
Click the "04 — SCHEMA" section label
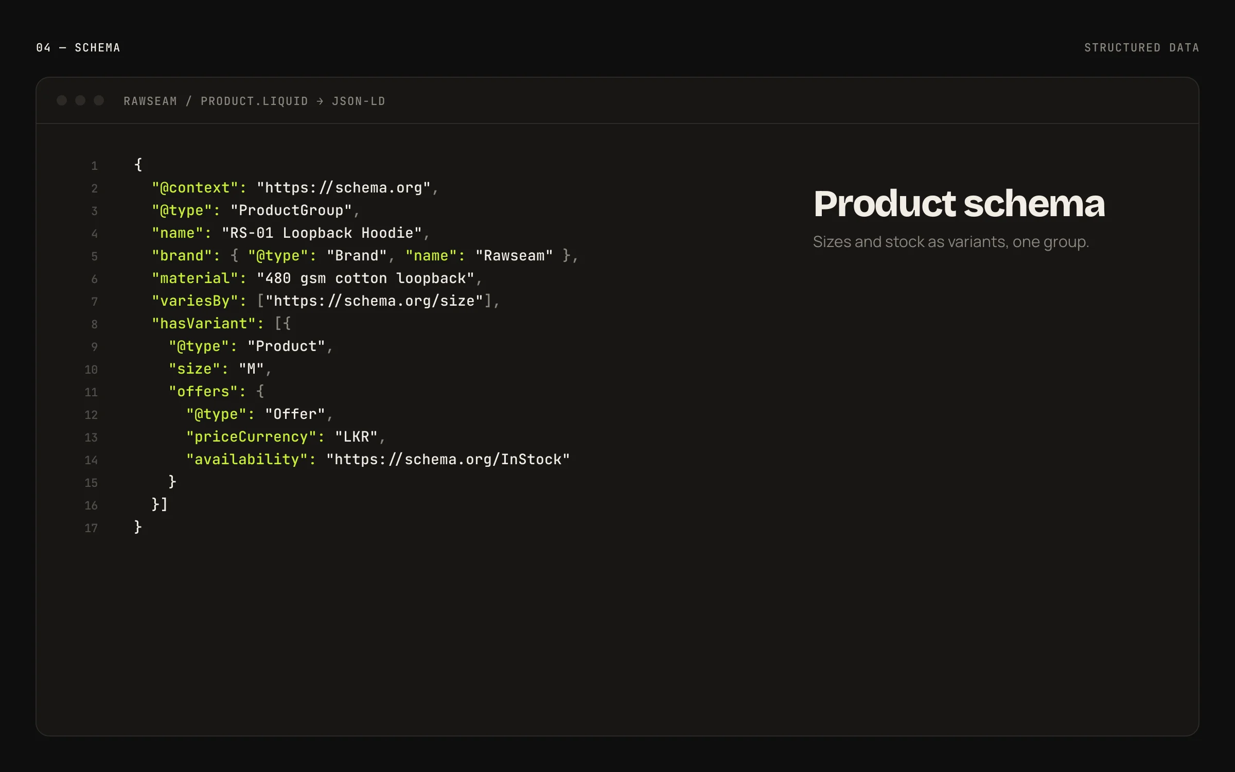78,48
